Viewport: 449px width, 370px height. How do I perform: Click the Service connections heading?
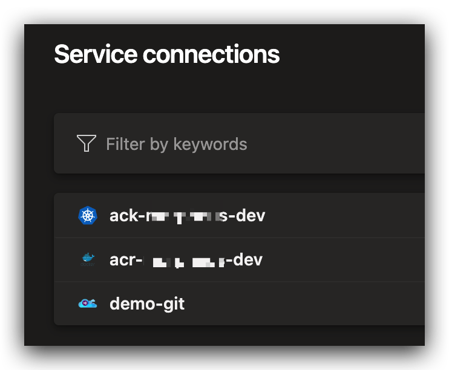[166, 54]
